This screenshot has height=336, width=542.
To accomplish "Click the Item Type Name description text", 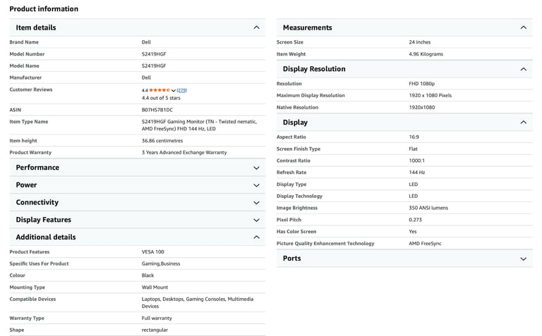I will pyautogui.click(x=199, y=125).
